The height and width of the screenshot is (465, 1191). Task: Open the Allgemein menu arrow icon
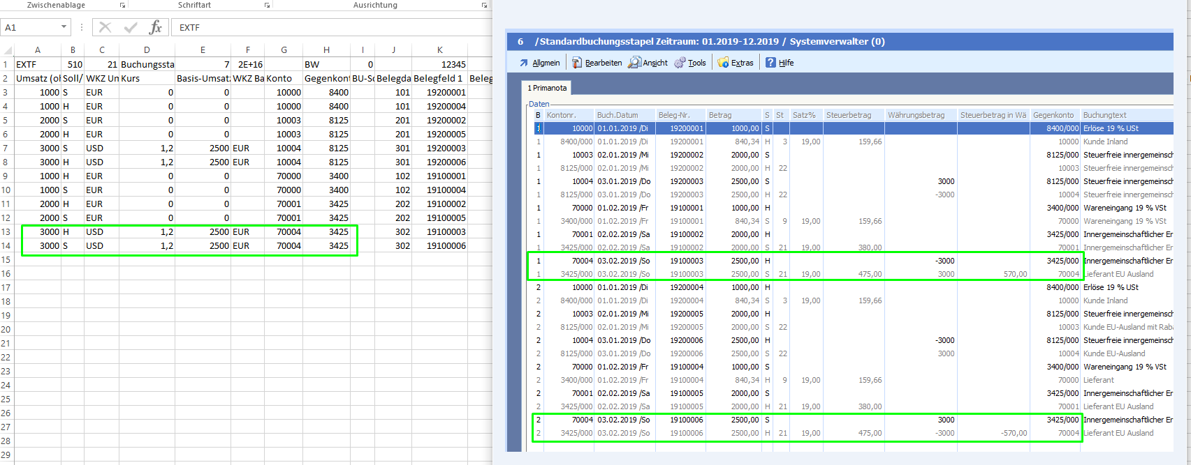pyautogui.click(x=524, y=63)
